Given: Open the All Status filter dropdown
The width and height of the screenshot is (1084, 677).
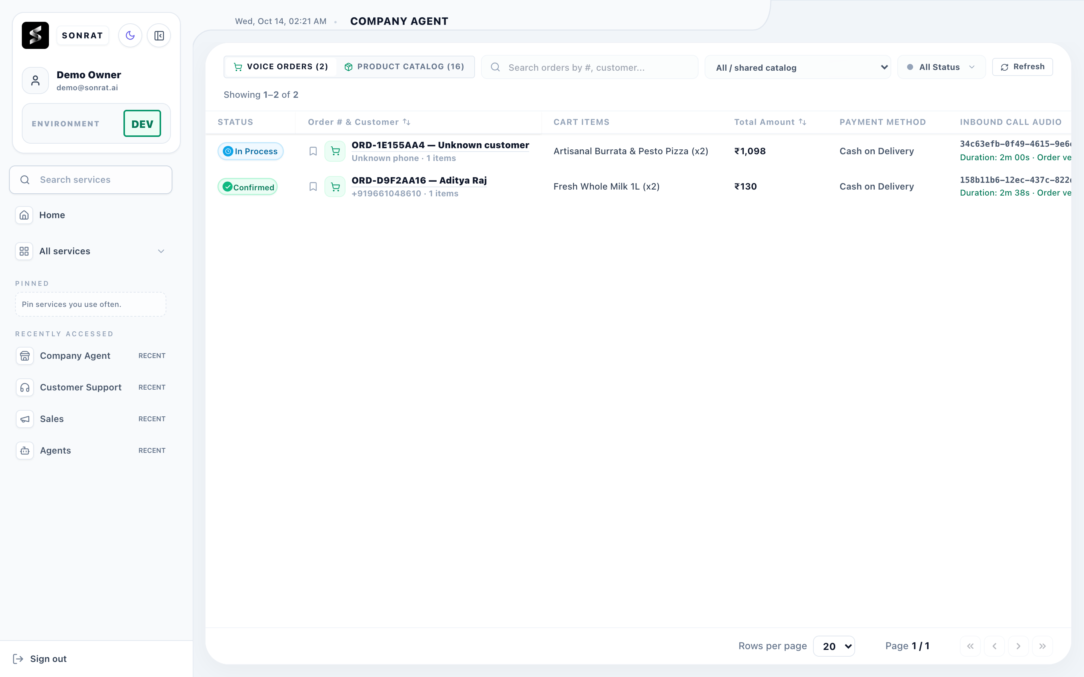Looking at the screenshot, I should tap(941, 67).
